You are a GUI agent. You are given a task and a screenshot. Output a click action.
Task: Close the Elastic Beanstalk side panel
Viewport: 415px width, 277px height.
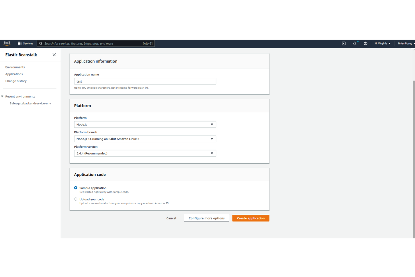tap(54, 55)
